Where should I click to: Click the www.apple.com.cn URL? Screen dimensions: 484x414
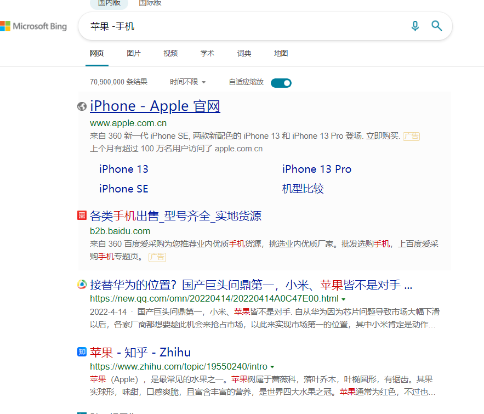click(x=128, y=123)
